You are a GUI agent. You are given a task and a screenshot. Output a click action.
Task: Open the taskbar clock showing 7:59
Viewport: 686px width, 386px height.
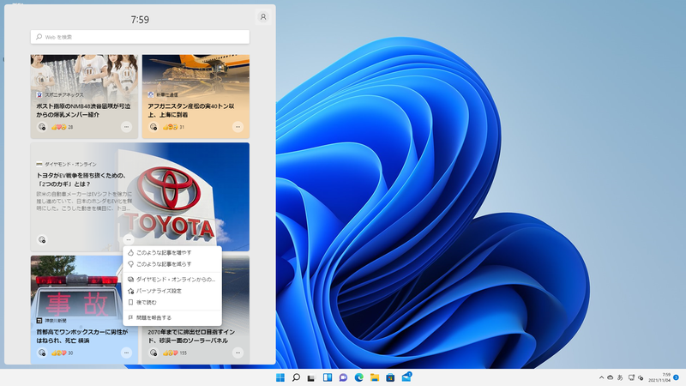(x=659, y=377)
